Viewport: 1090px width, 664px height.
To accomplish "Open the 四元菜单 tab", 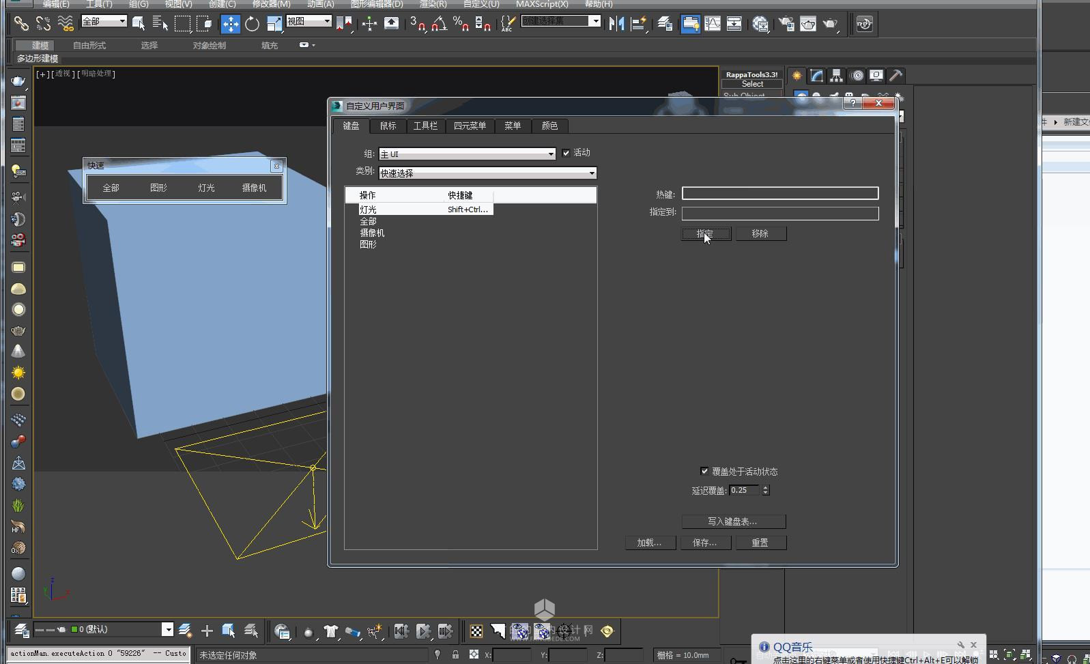I will (x=470, y=126).
